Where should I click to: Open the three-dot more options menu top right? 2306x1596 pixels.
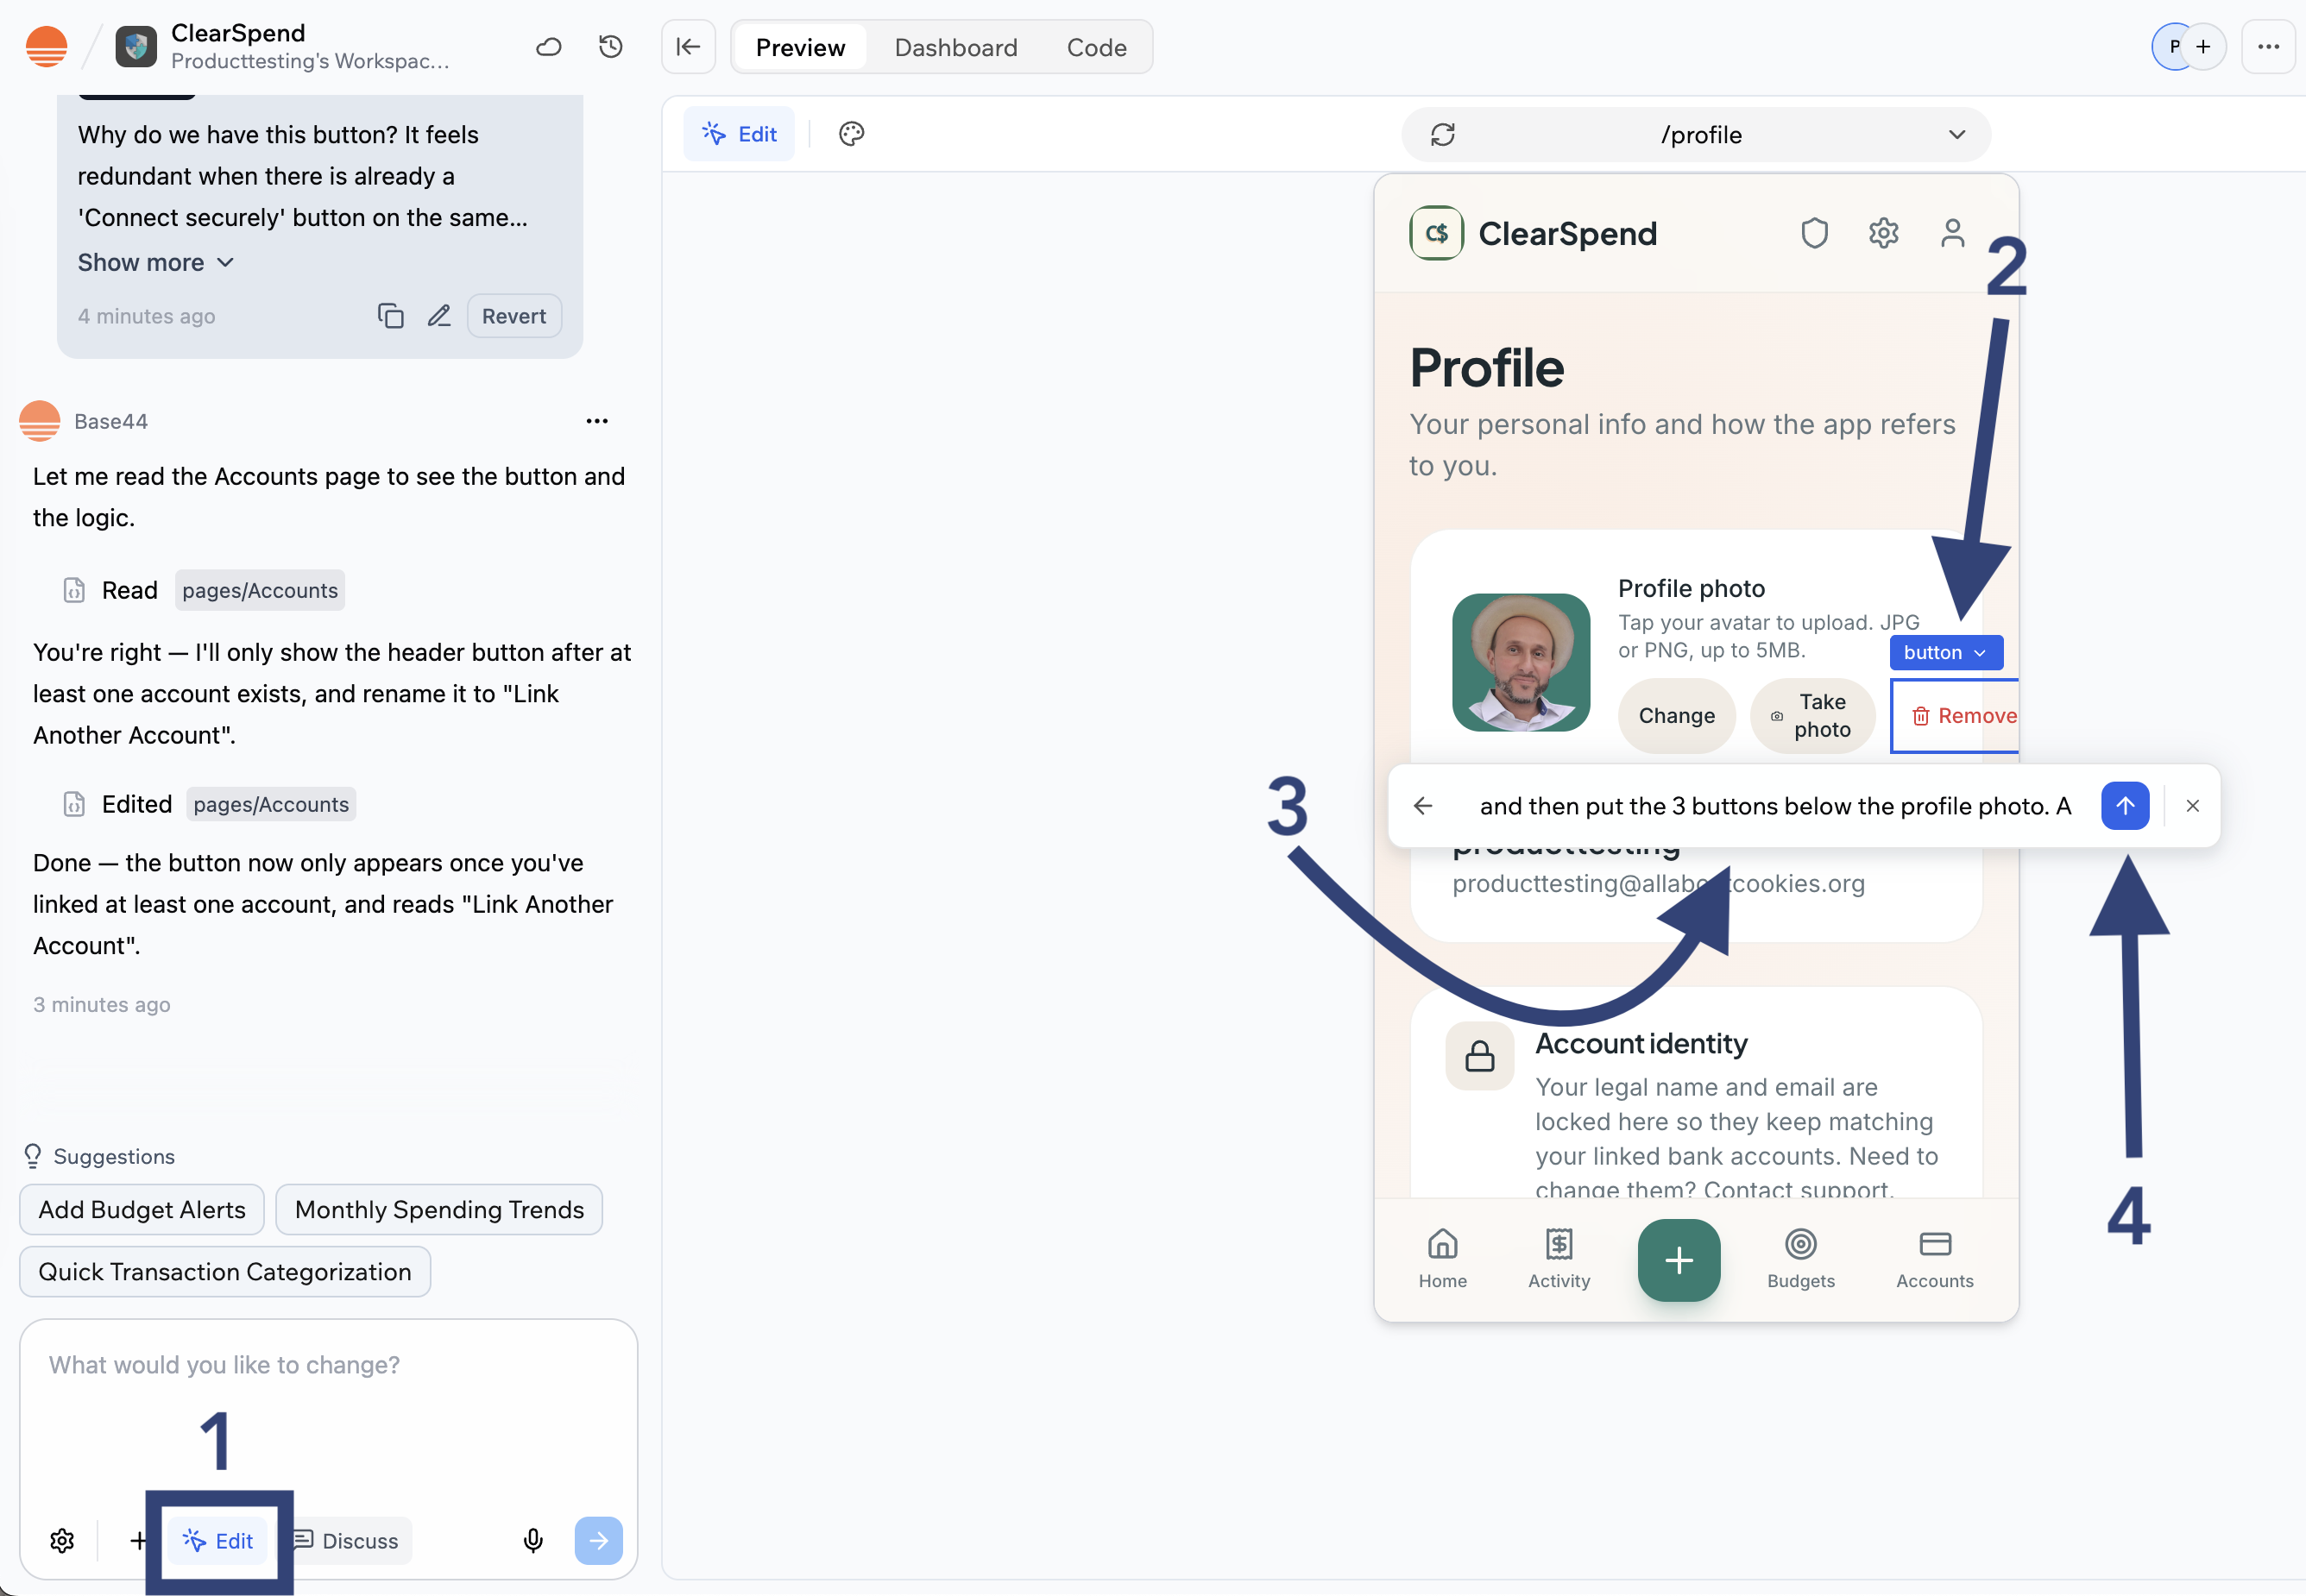tap(2268, 47)
